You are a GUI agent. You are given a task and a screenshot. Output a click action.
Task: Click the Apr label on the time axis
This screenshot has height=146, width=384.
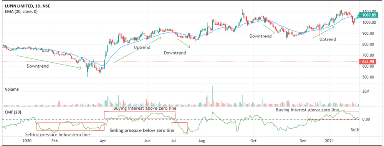point(103,141)
